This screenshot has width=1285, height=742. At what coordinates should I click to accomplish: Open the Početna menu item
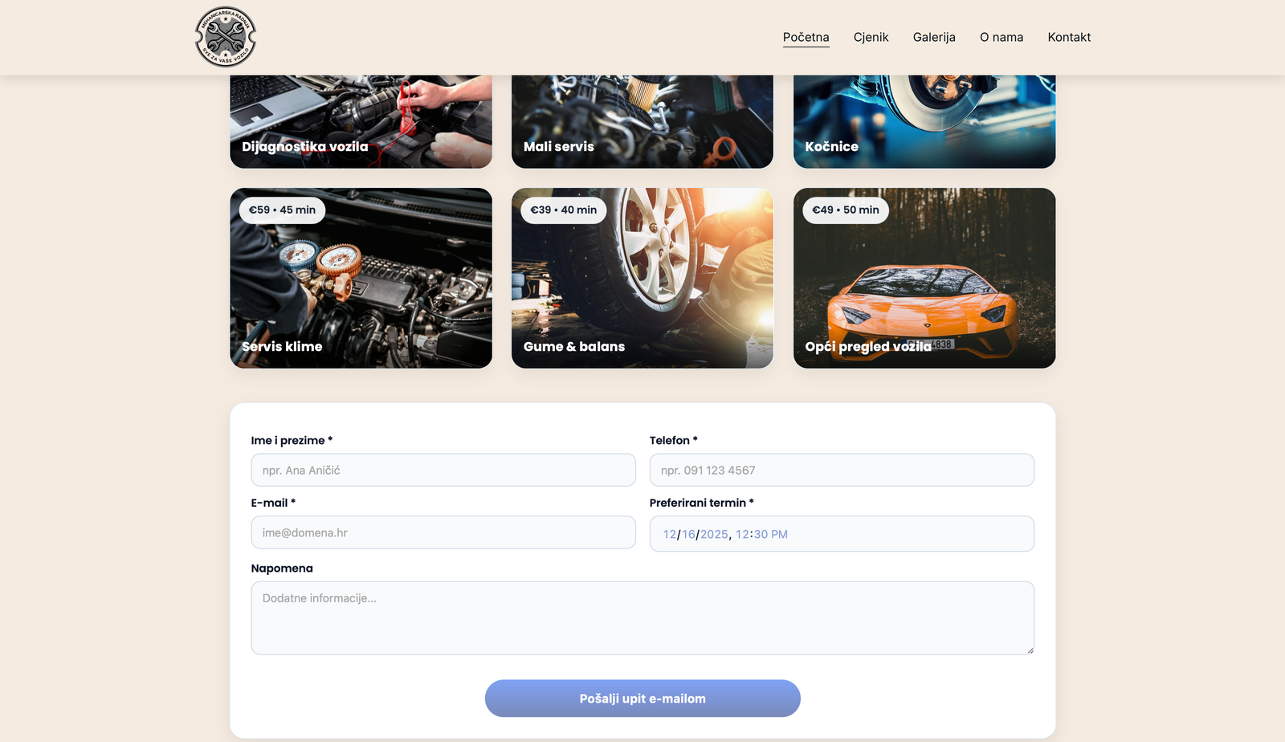(x=806, y=37)
